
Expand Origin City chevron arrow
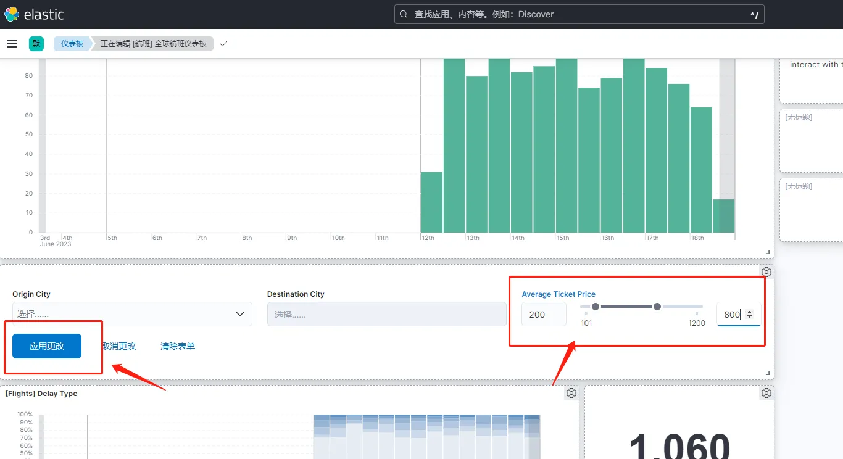click(x=240, y=314)
